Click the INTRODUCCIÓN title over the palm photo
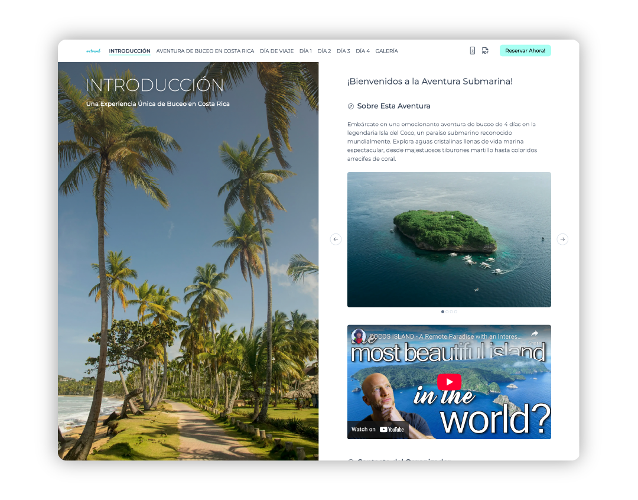This screenshot has width=638, height=500. tap(155, 86)
